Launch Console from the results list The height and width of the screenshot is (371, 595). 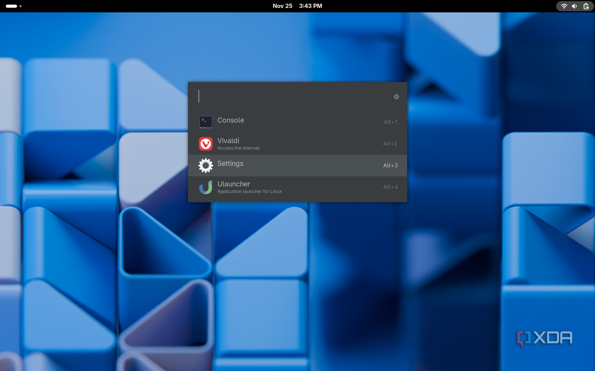click(x=231, y=120)
